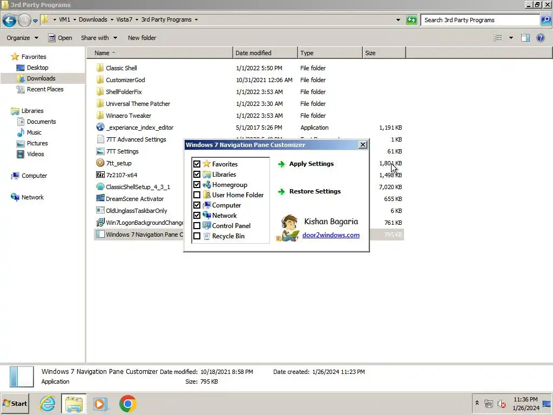Image resolution: width=553 pixels, height=415 pixels.
Task: Open the address bar history dropdown
Action: coord(398,20)
